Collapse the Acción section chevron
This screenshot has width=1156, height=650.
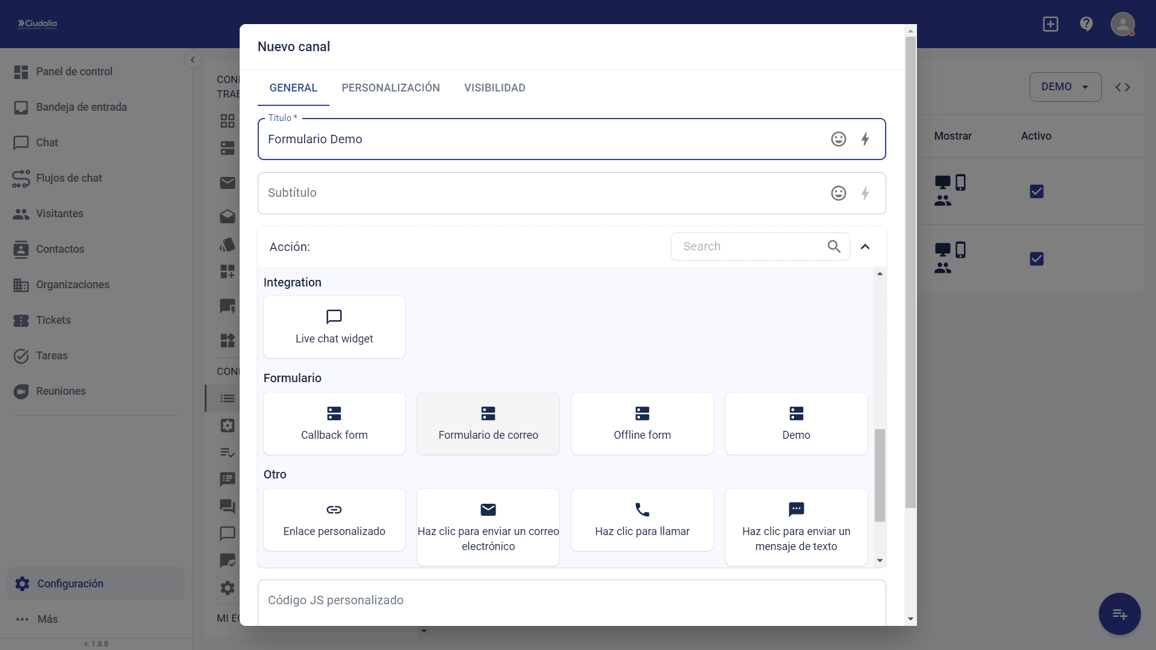point(865,247)
